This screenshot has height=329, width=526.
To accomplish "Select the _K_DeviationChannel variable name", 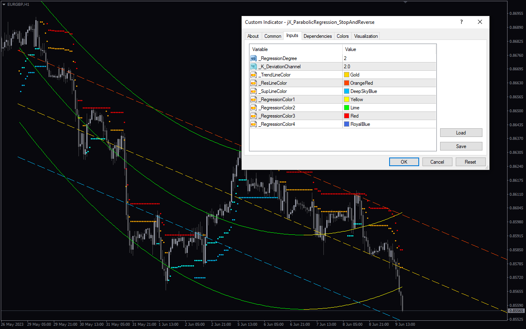I will point(279,67).
